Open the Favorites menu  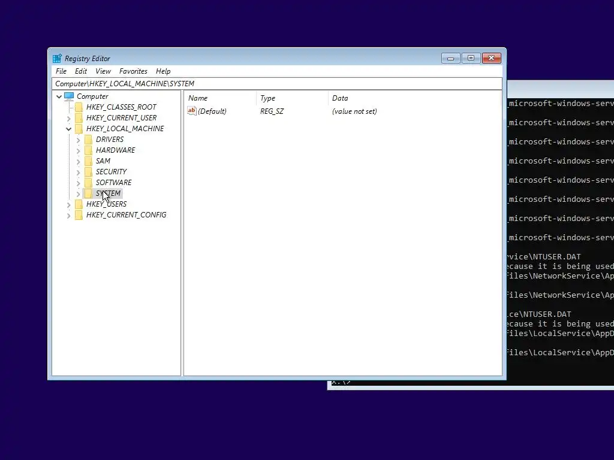tap(133, 71)
